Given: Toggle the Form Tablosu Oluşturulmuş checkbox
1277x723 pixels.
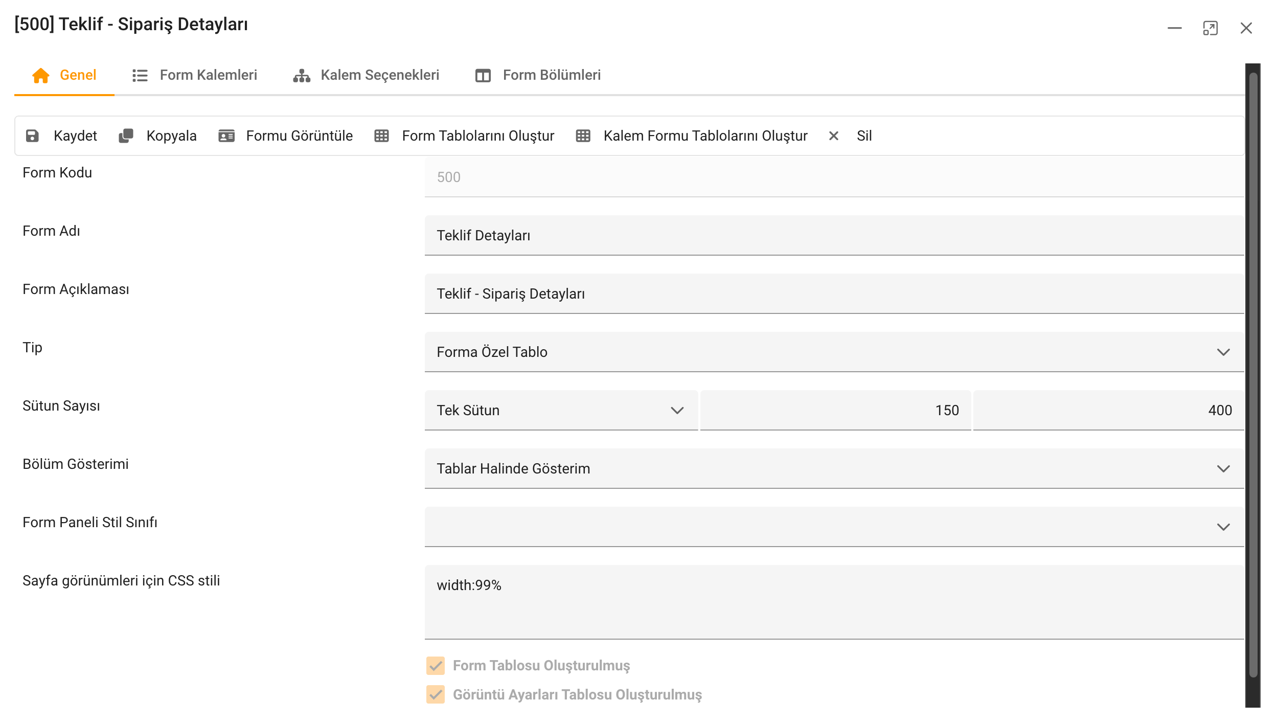Looking at the screenshot, I should (x=435, y=666).
